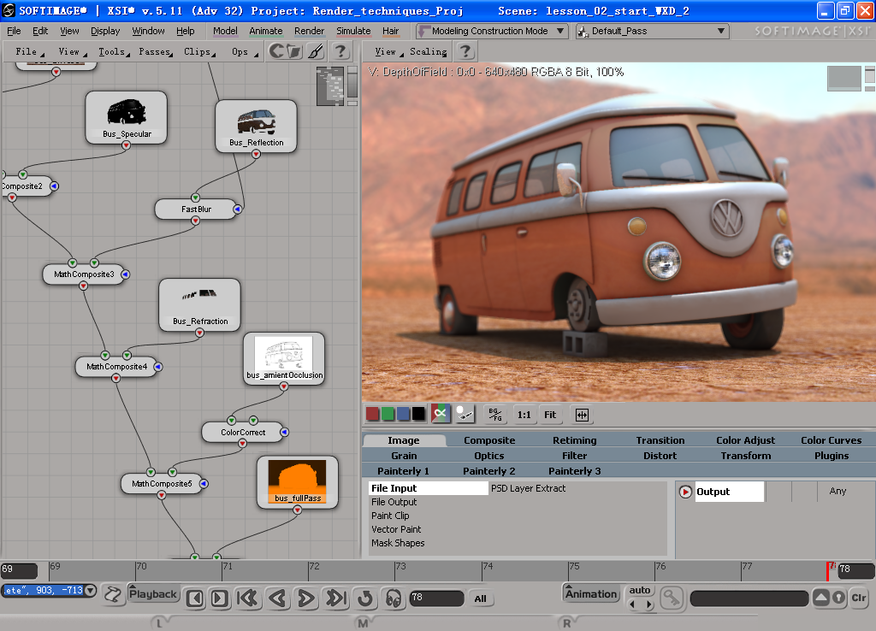This screenshot has width=876, height=631.
Task: Click the Clr button
Action: pos(859,598)
